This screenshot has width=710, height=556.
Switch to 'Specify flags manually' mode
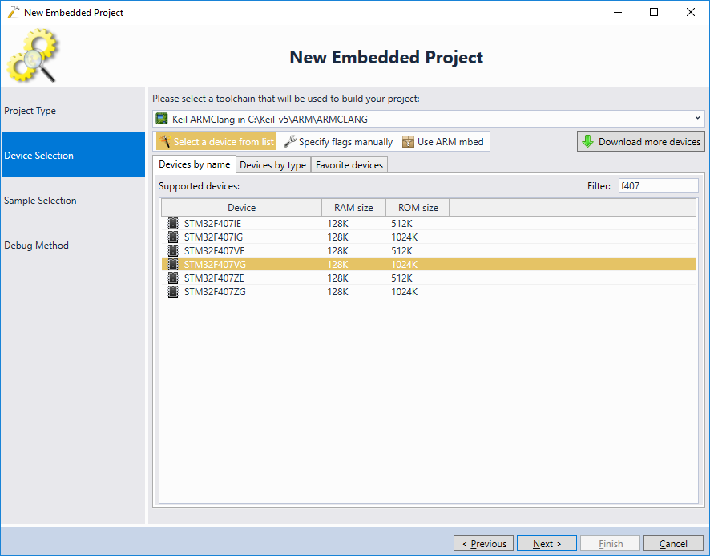click(x=338, y=141)
